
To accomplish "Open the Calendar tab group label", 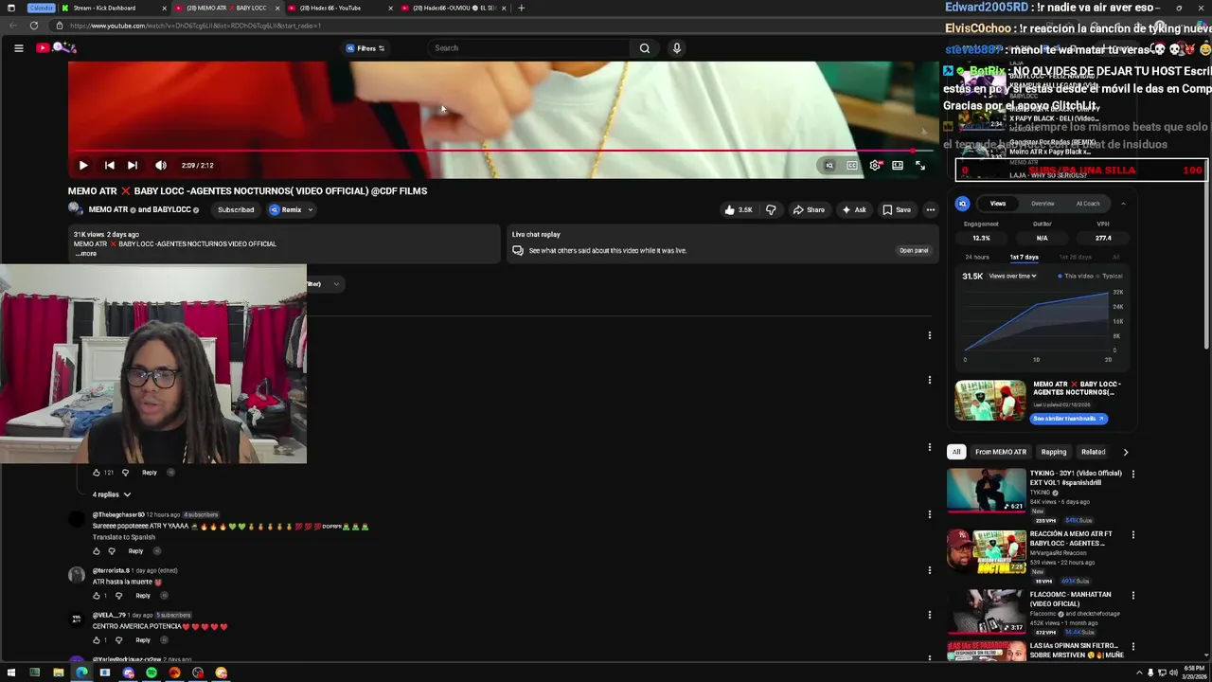I will point(42,8).
